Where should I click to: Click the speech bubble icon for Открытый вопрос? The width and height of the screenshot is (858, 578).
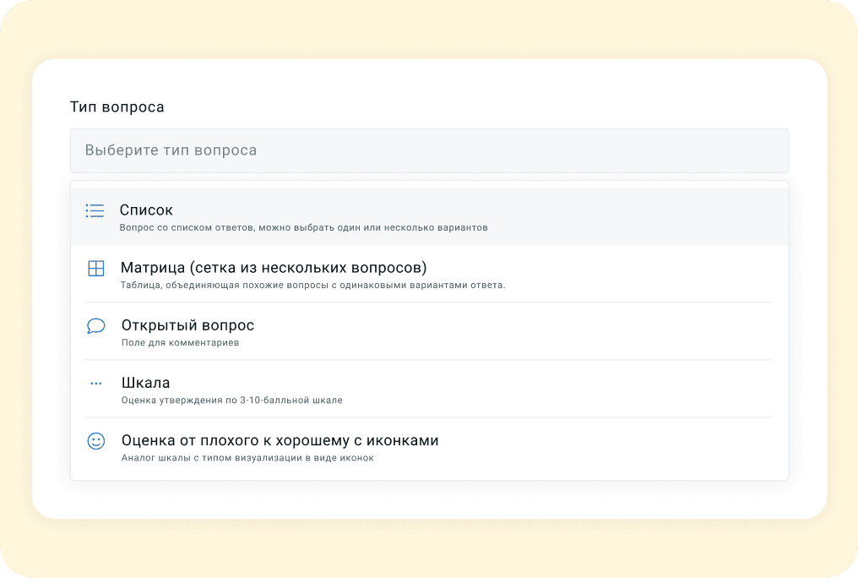[x=96, y=326]
